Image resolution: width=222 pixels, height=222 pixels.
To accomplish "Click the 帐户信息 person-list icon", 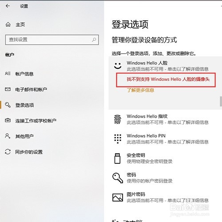I will [x=8, y=74].
